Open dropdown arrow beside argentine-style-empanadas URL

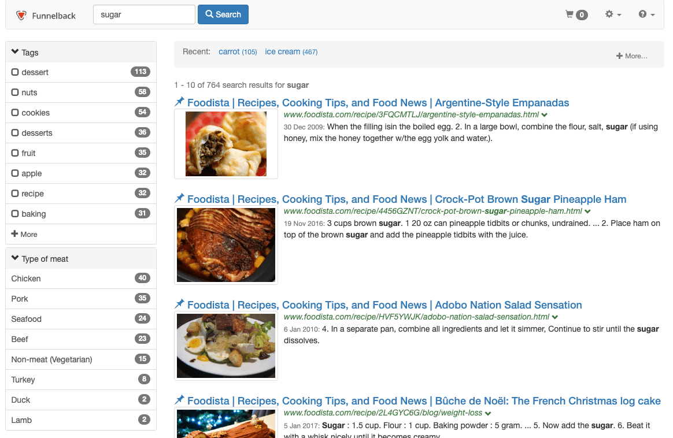545,115
